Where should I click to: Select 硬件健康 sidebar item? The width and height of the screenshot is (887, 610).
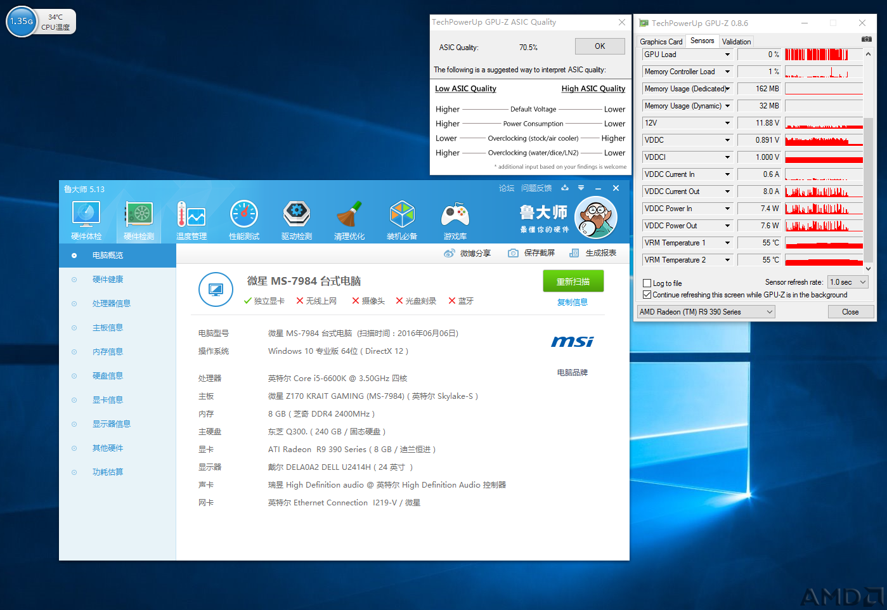117,280
